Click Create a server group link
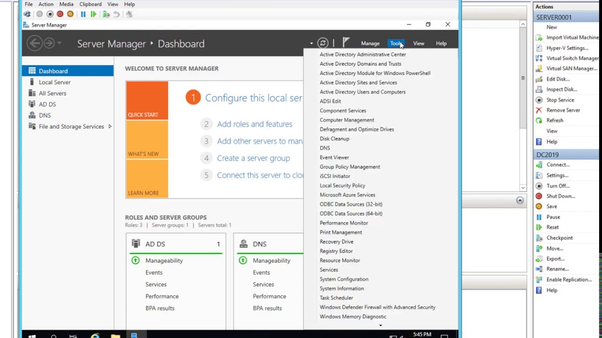 tap(253, 158)
